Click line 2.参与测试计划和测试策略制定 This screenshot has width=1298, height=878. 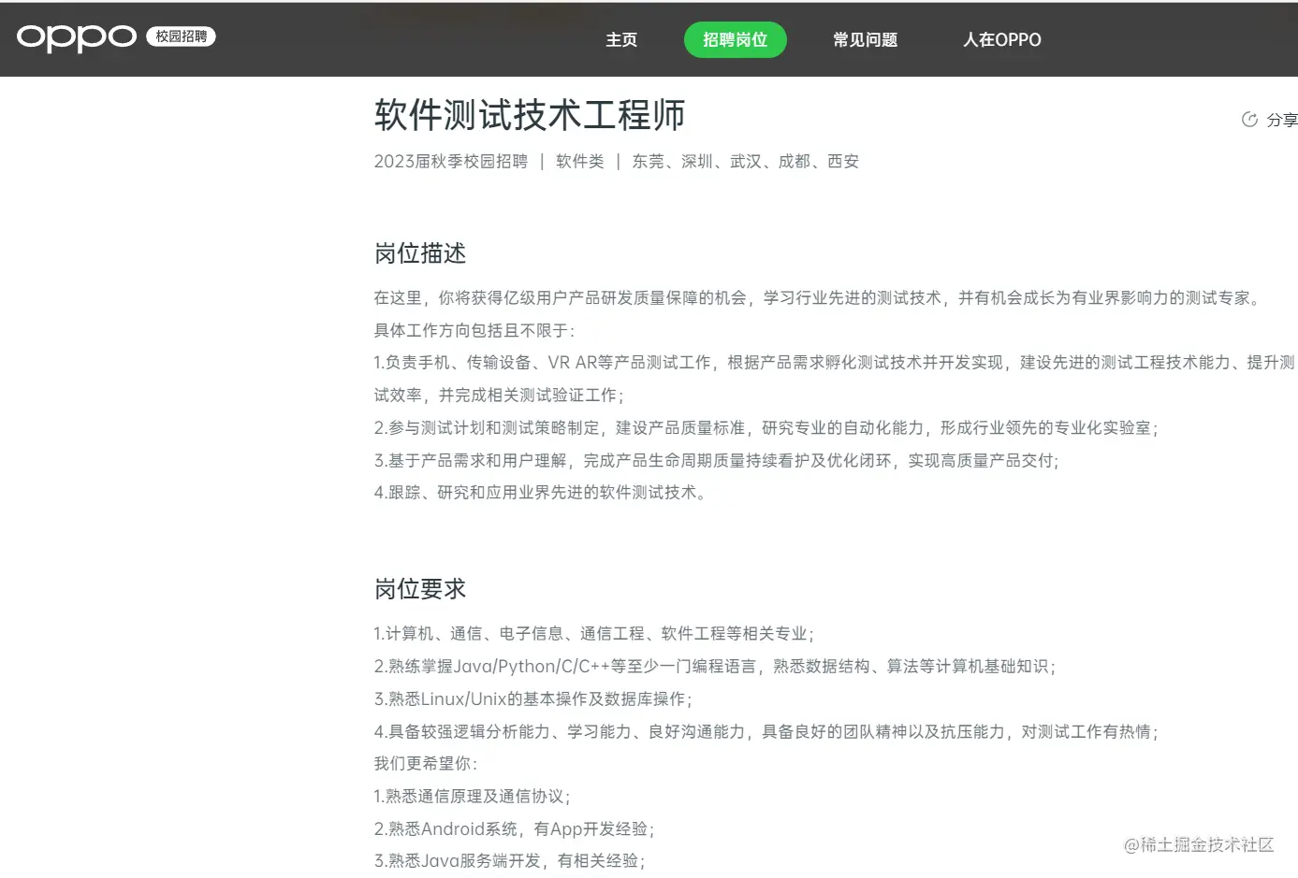(767, 428)
